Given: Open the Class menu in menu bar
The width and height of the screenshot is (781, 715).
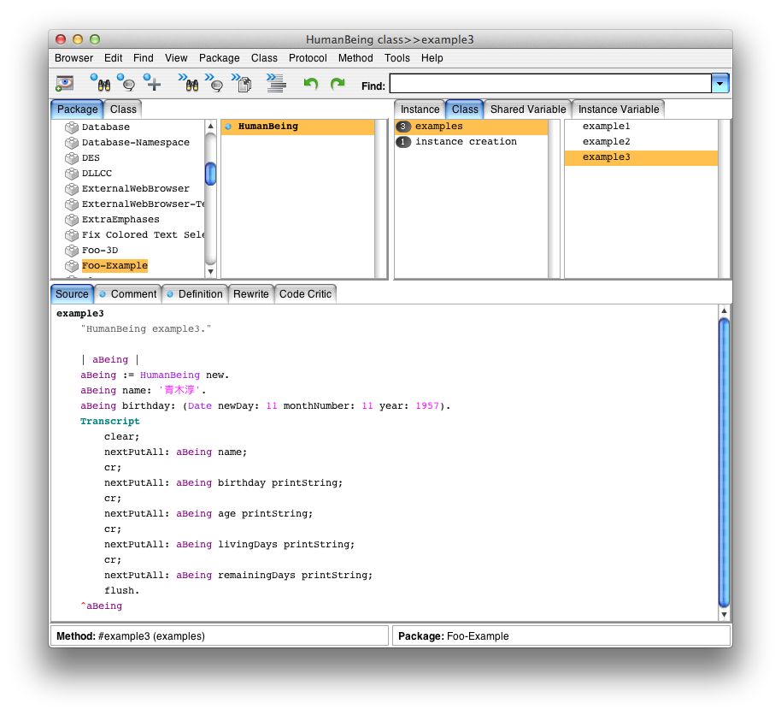Looking at the screenshot, I should [264, 58].
